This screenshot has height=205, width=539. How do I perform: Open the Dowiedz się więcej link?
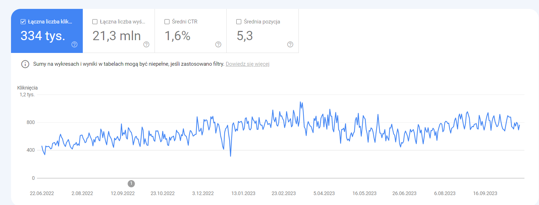coord(248,64)
